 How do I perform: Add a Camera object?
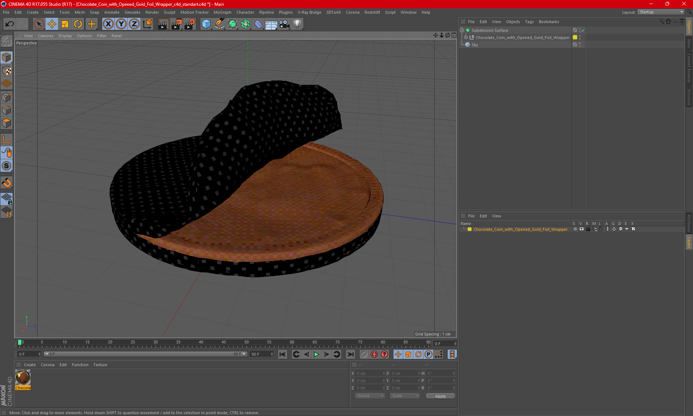click(284, 24)
